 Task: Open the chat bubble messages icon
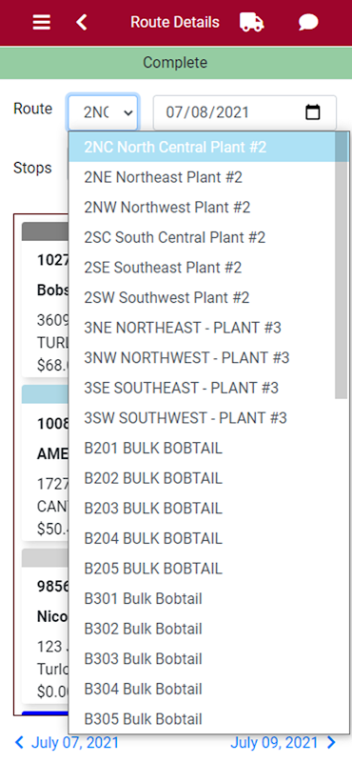click(x=308, y=22)
